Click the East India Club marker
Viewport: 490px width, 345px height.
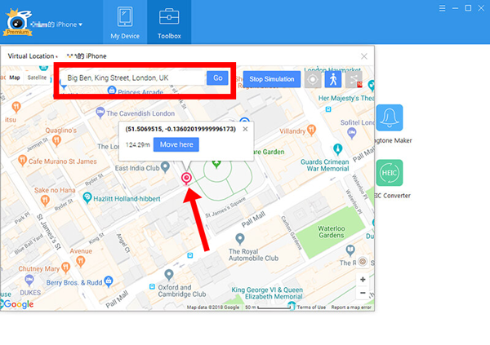pyautogui.click(x=165, y=167)
